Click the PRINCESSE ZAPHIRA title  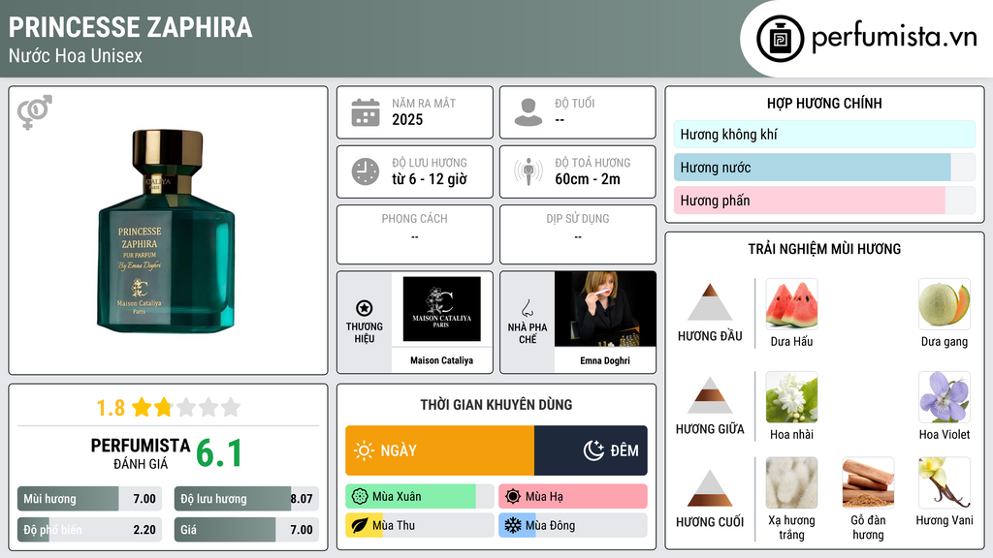pyautogui.click(x=131, y=27)
